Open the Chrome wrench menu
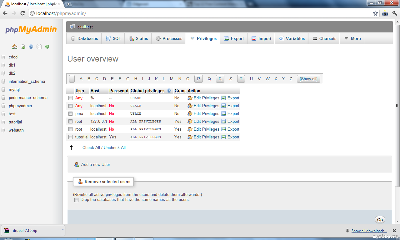 pyautogui.click(x=394, y=13)
